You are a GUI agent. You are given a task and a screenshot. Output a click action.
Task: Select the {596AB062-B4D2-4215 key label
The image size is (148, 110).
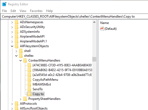(x=62, y=70)
